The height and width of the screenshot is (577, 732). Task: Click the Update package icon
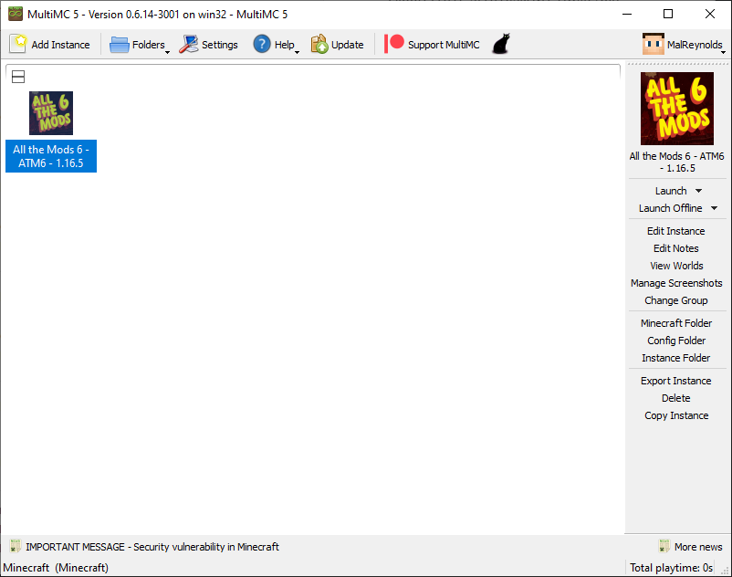click(x=319, y=45)
